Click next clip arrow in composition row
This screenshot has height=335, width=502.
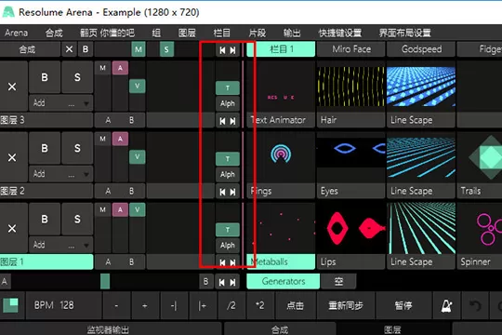(x=233, y=50)
